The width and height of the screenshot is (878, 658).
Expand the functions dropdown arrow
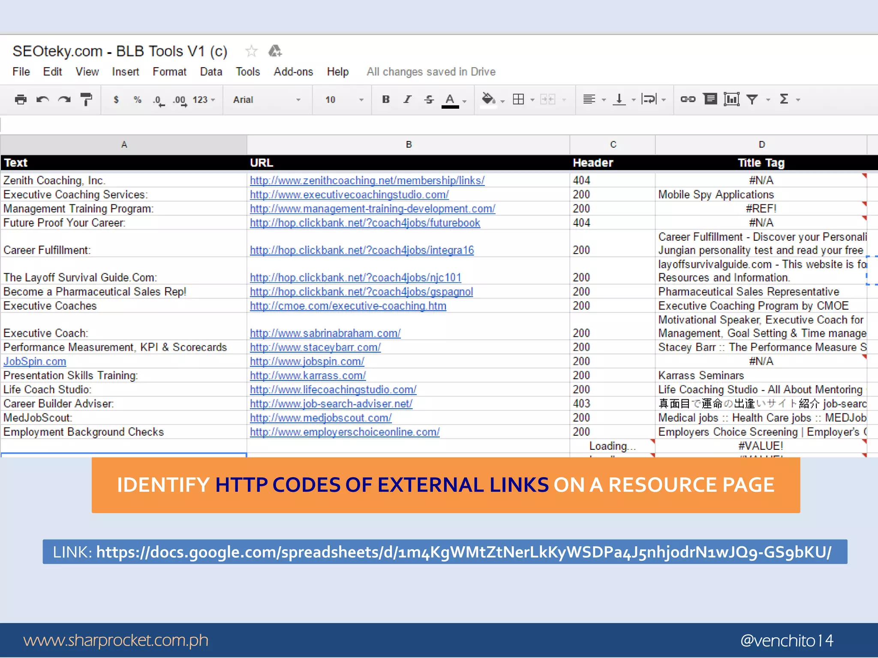[x=798, y=100]
